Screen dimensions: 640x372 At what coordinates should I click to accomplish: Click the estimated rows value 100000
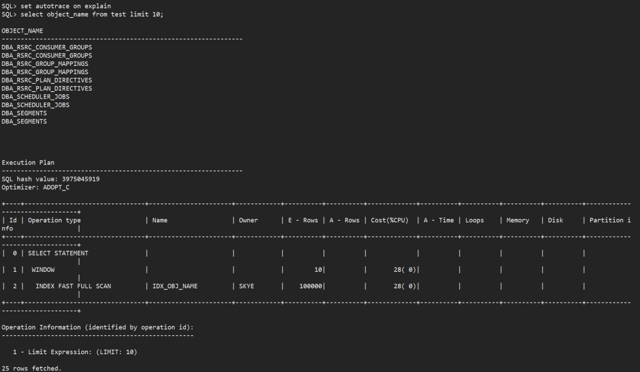pyautogui.click(x=311, y=286)
